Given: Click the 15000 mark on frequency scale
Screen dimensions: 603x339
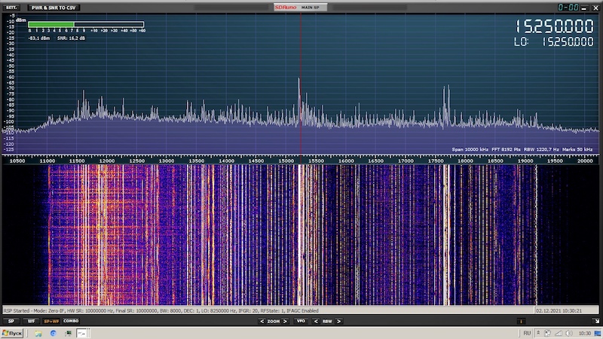Looking at the screenshot, I should click(286, 160).
